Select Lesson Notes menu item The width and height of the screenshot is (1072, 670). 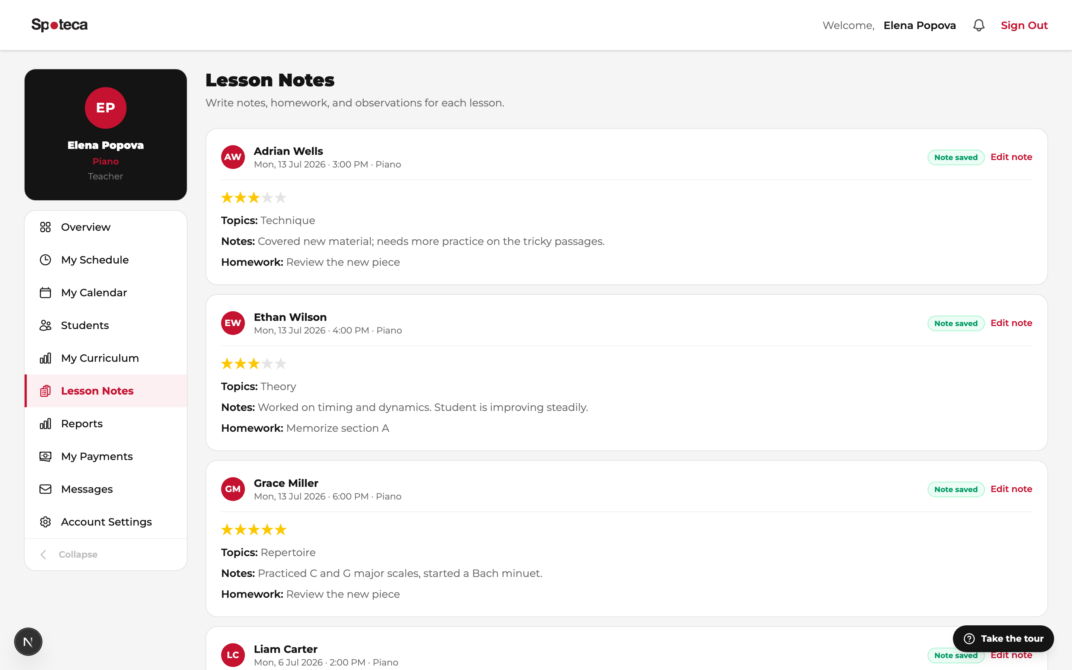point(106,391)
